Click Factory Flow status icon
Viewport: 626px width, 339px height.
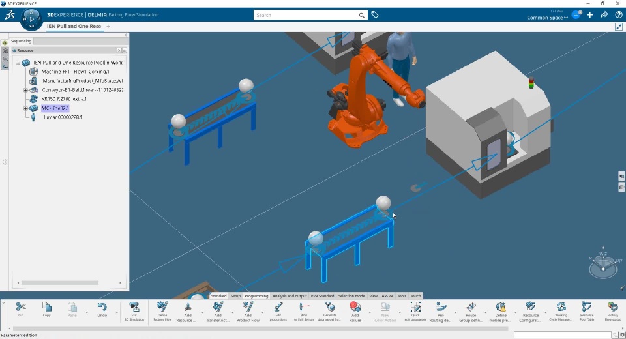(612, 306)
